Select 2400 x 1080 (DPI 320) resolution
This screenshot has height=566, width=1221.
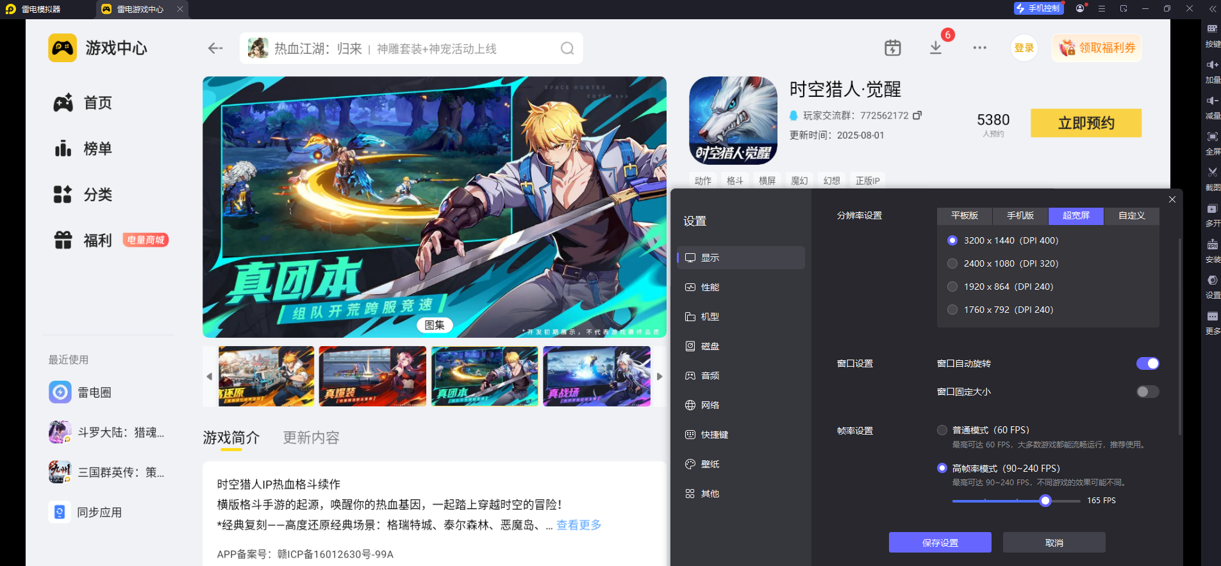pyautogui.click(x=952, y=263)
